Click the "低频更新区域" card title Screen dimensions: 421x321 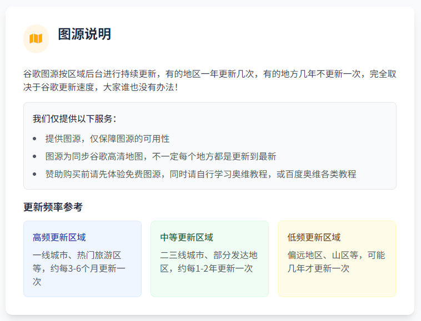point(314,237)
